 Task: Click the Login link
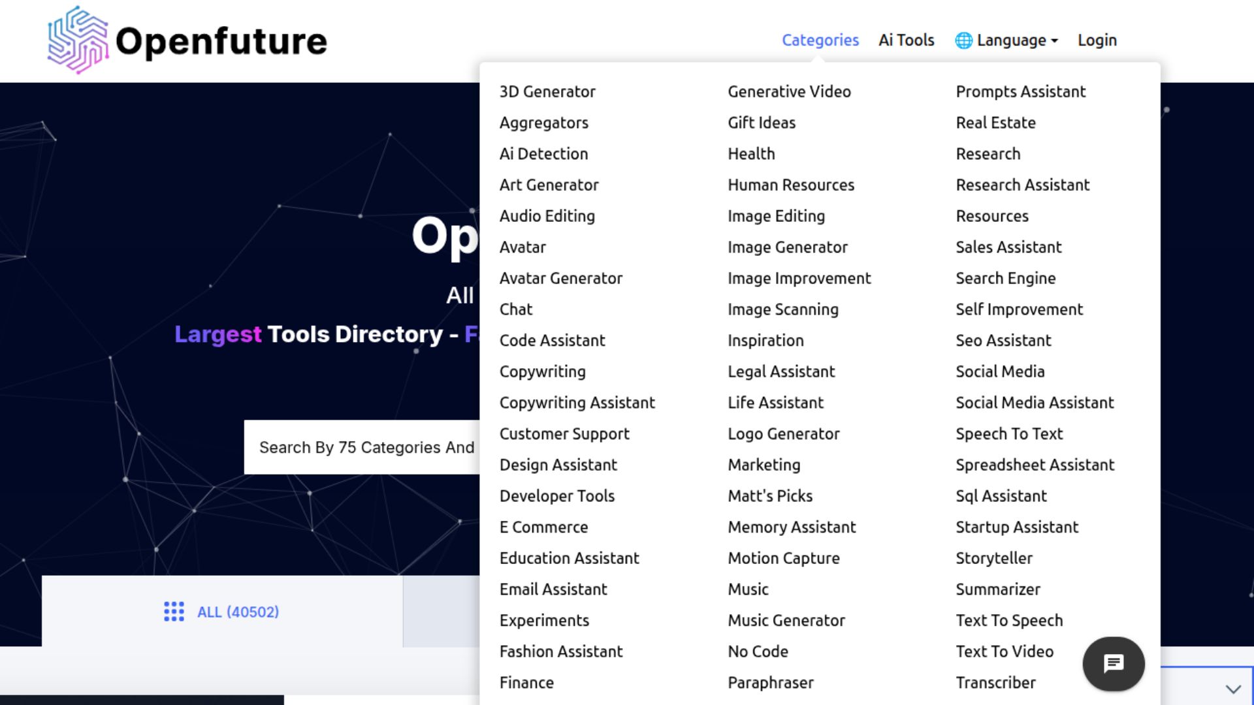tap(1097, 40)
